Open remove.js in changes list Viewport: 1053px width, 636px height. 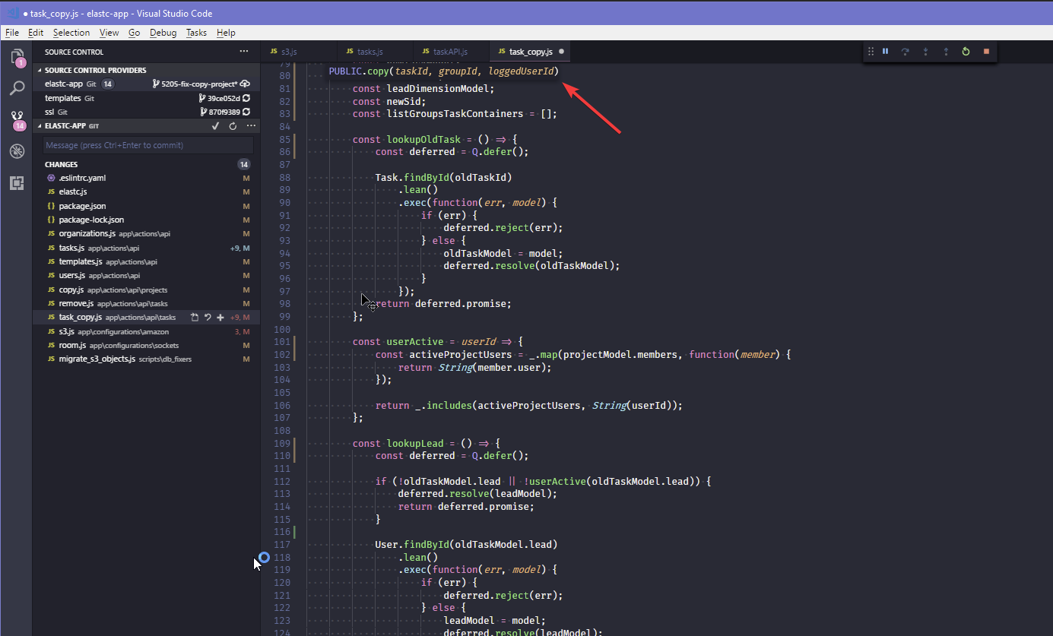[x=146, y=303]
